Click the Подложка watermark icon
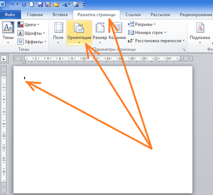The image size is (213, 195). [200, 28]
